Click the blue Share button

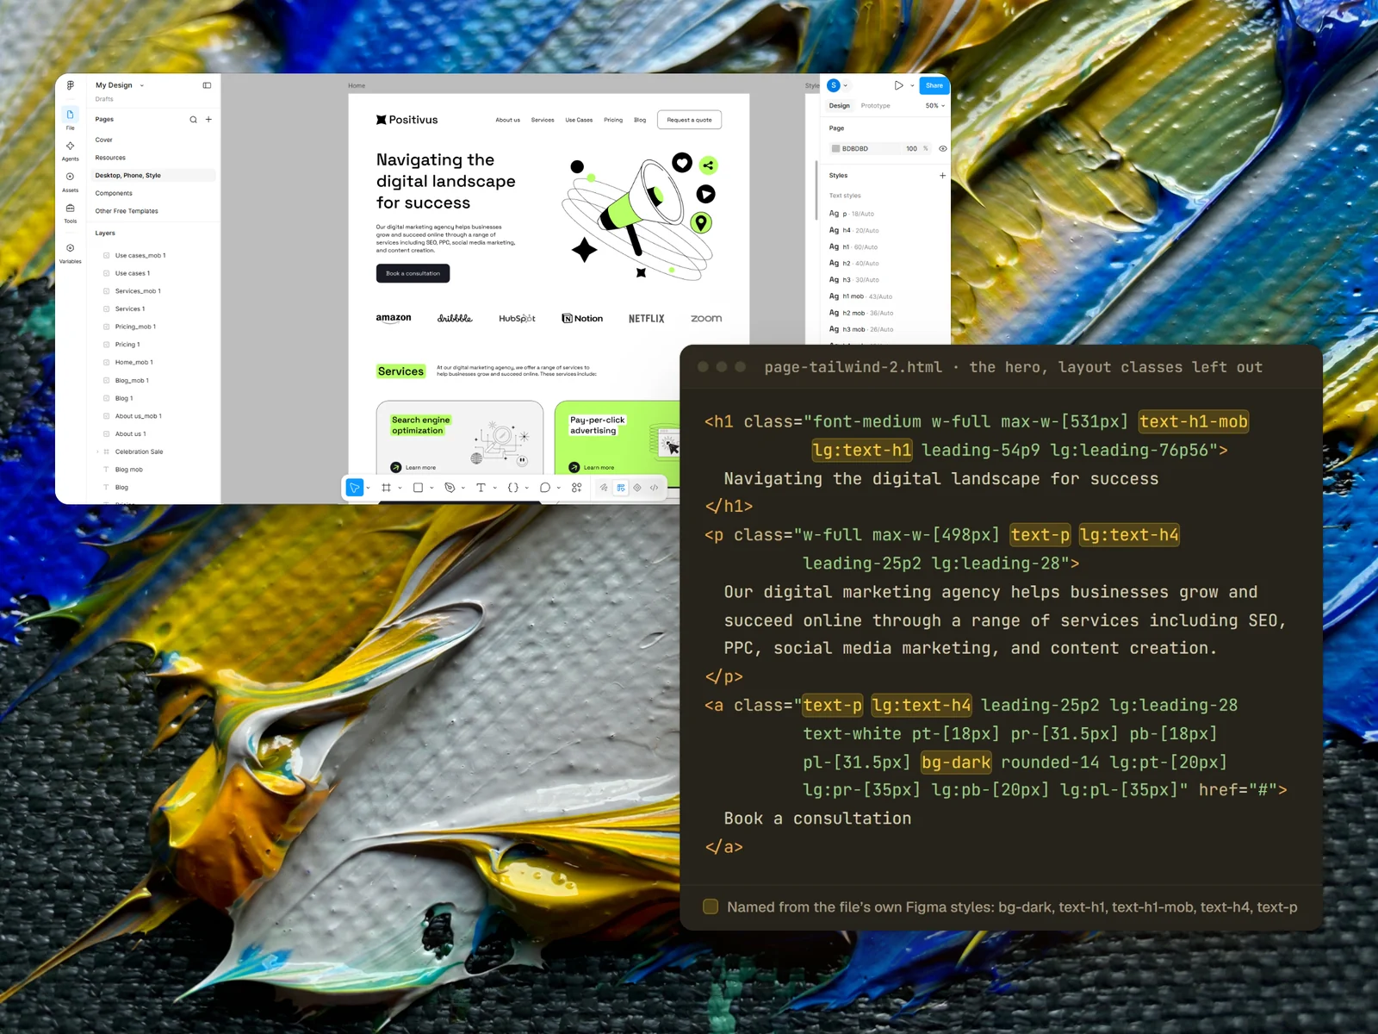click(934, 85)
